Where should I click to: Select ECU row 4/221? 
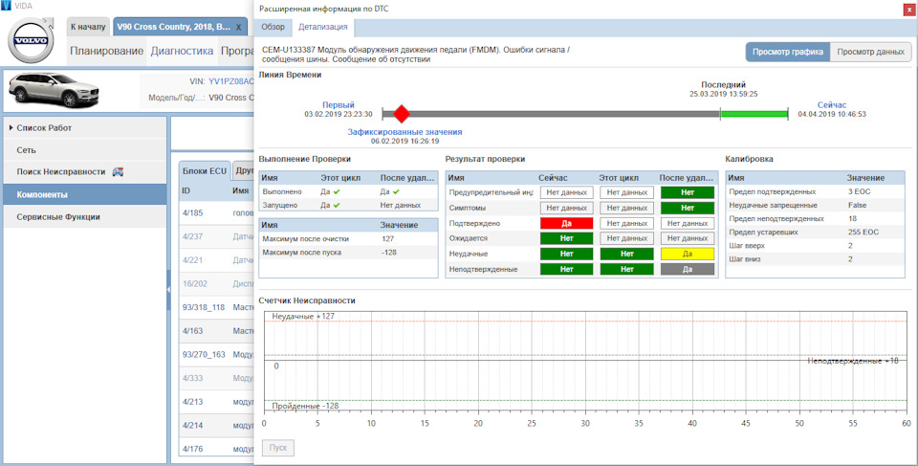pos(217,259)
